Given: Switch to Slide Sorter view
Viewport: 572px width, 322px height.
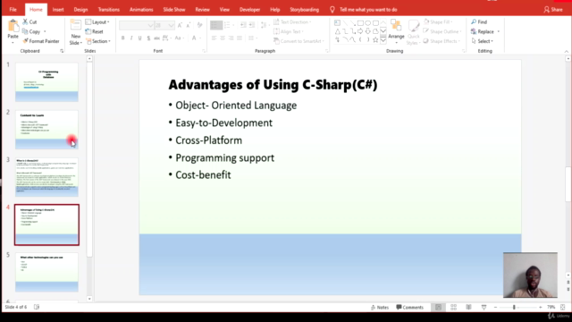Looking at the screenshot, I should click(453, 308).
